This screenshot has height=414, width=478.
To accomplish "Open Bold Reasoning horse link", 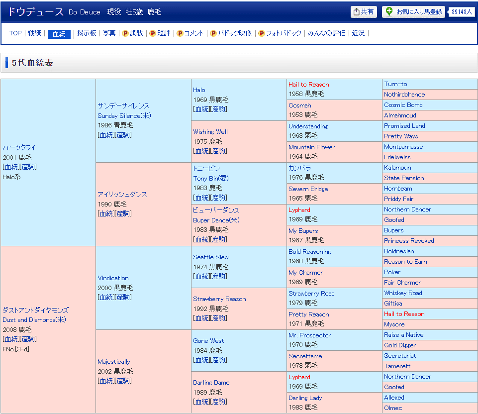I will [310, 251].
